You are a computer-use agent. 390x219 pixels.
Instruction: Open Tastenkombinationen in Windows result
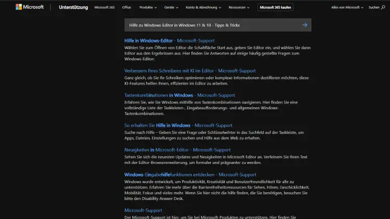(179, 95)
